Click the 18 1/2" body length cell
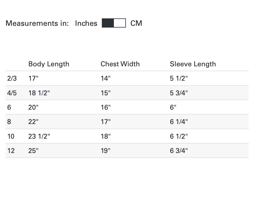Viewport: 257px width, 209px height. coord(39,93)
